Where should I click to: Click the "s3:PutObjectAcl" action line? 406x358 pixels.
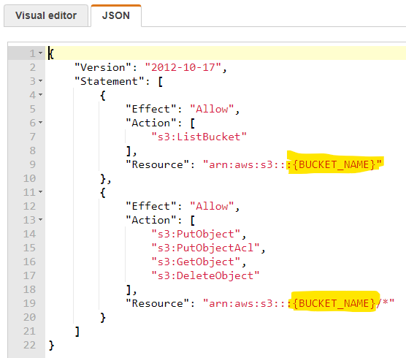pos(206,248)
